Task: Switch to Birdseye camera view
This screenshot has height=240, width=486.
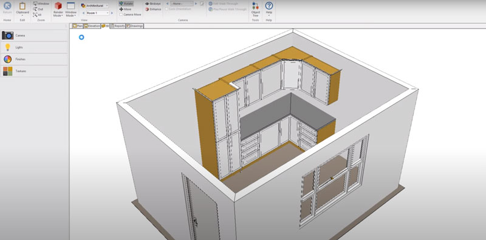Action: coord(153,4)
